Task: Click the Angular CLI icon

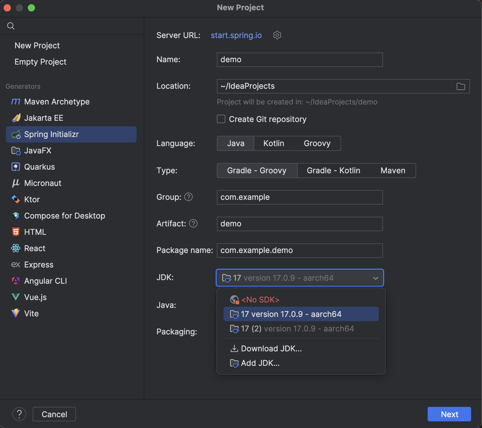Action: point(16,281)
